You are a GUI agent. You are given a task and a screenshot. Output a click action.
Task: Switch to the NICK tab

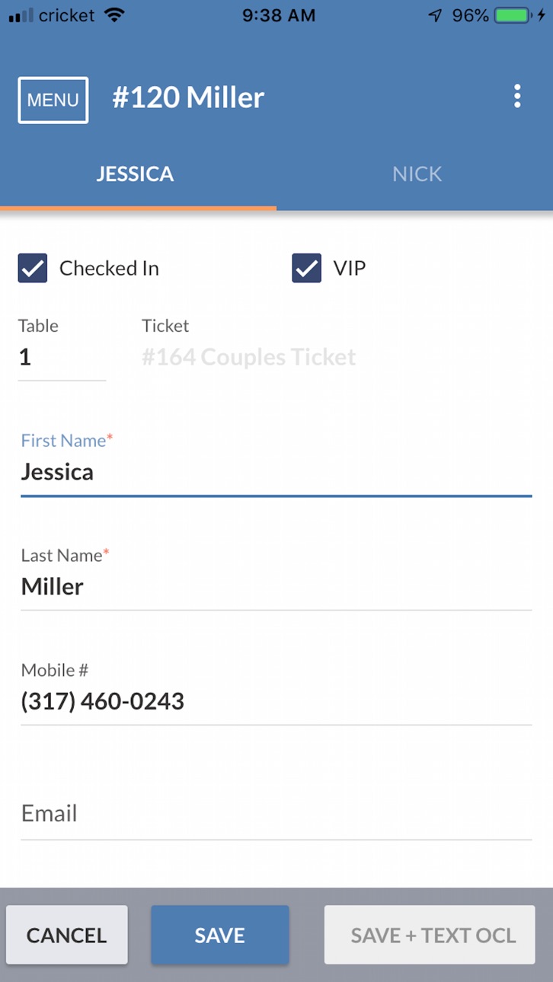pos(417,174)
